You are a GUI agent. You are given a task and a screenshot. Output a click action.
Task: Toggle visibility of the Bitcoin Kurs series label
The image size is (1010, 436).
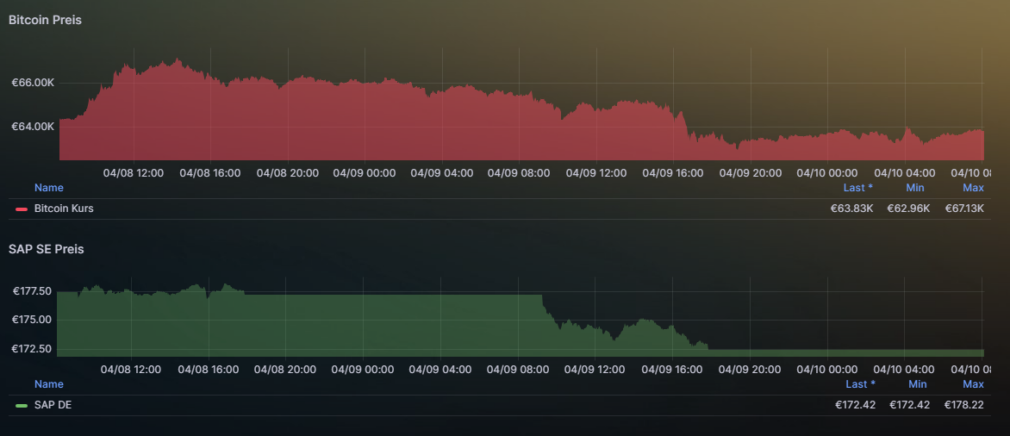pos(64,209)
